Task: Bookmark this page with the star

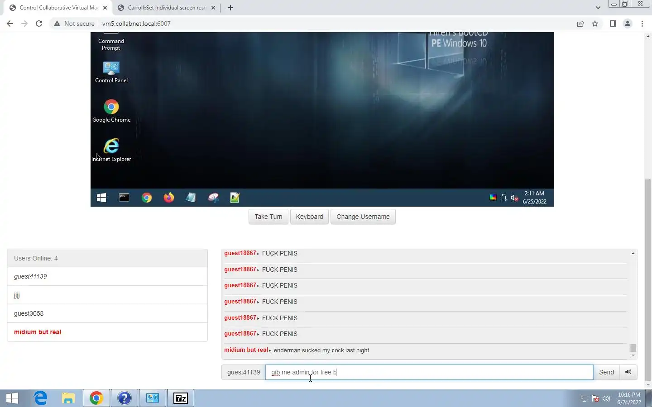Action: point(595,24)
